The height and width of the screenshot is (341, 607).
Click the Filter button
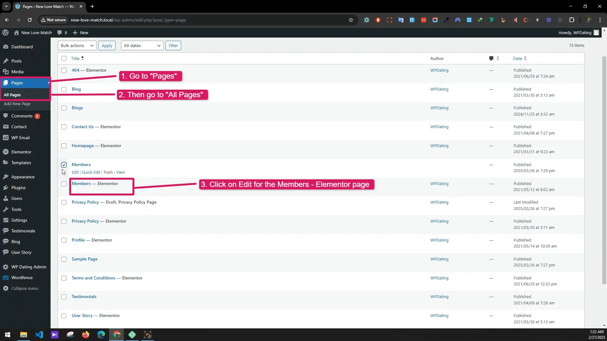pos(173,45)
